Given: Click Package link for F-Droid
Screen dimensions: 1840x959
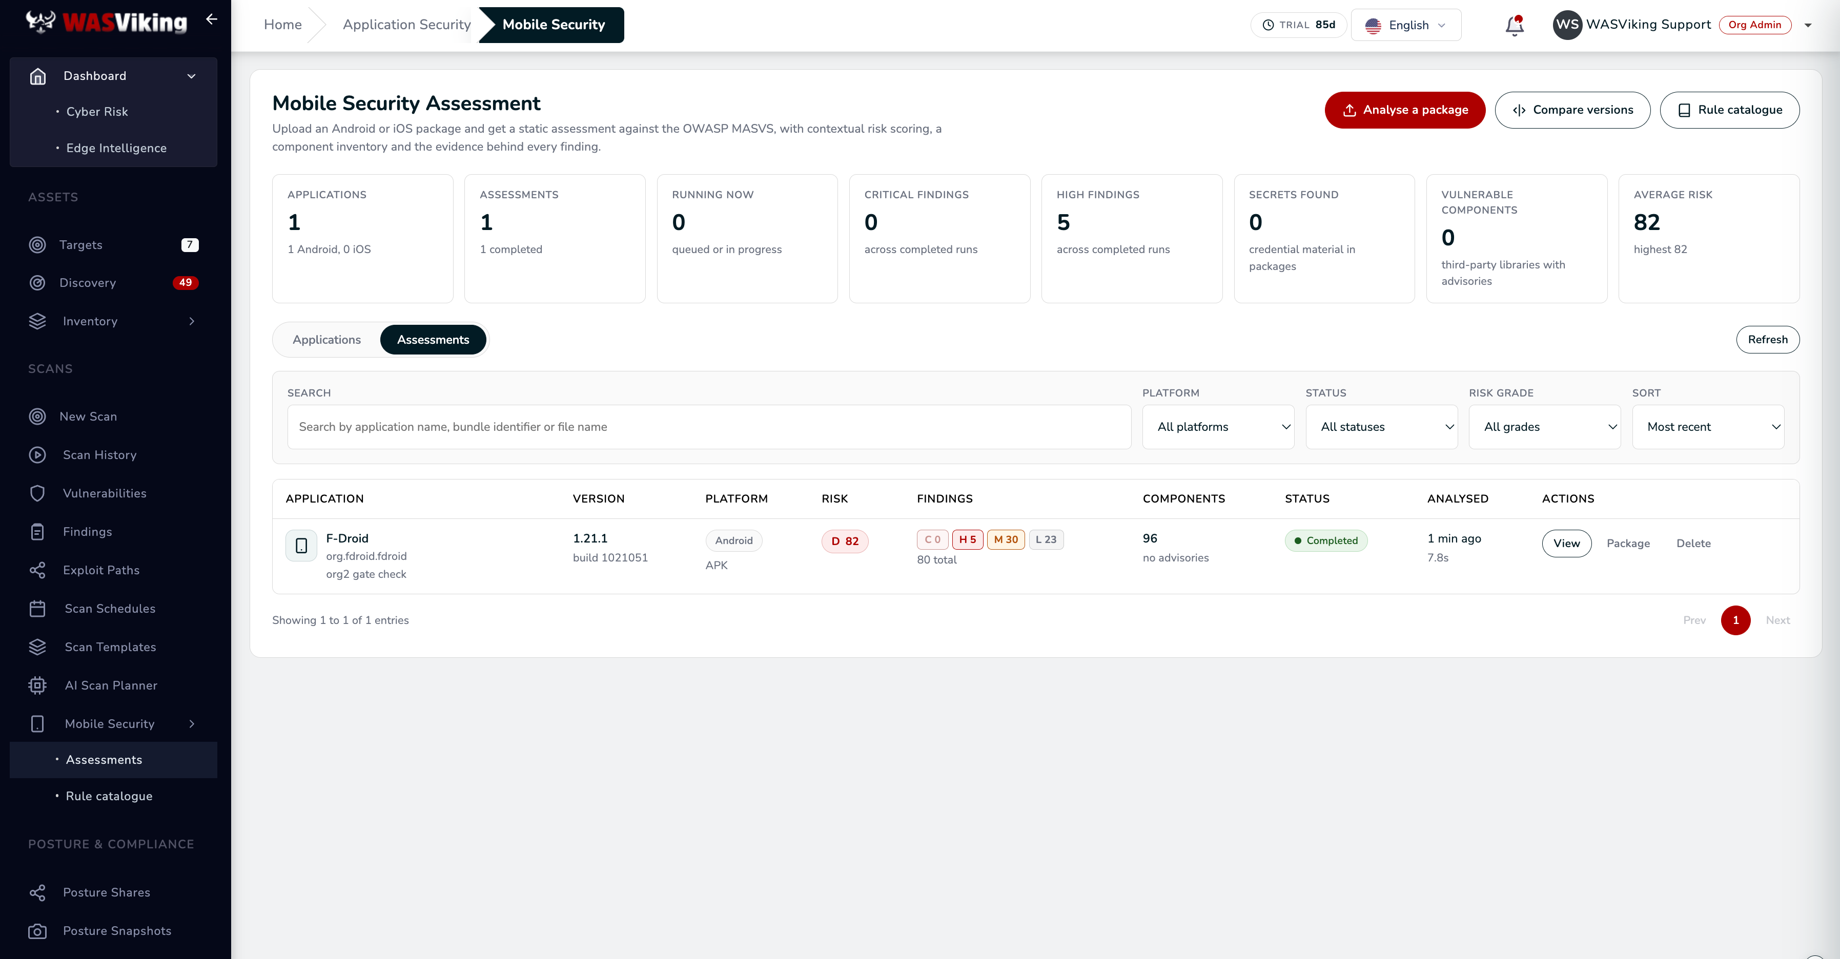Looking at the screenshot, I should [x=1628, y=544].
